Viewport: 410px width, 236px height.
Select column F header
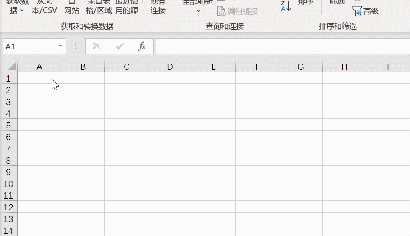(x=257, y=67)
